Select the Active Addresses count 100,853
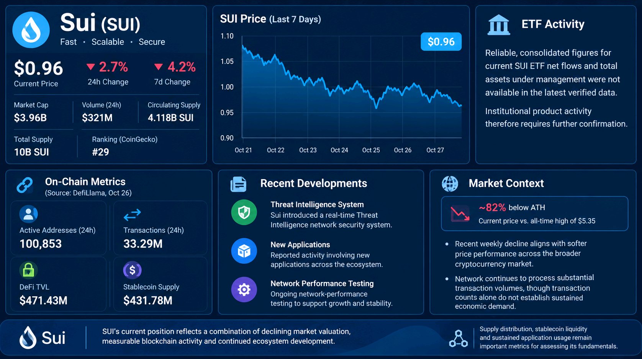 click(x=41, y=244)
